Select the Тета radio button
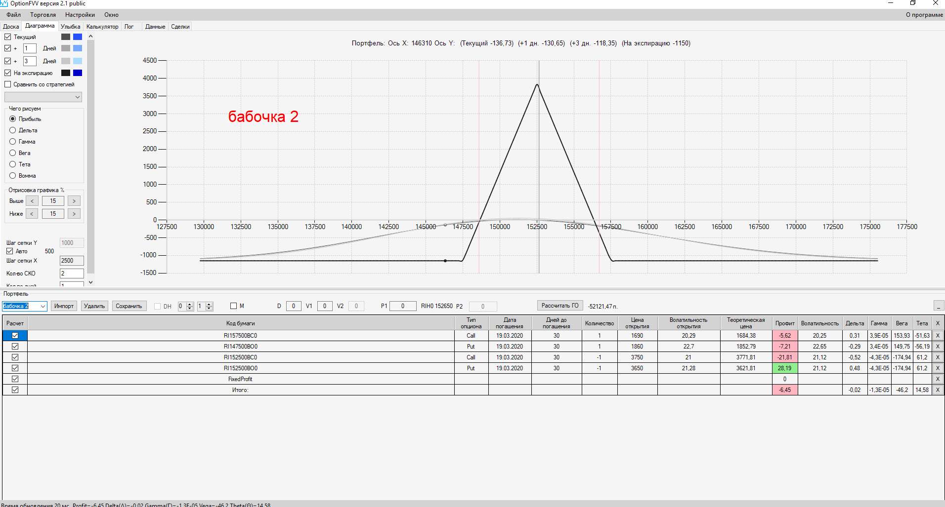Screen dimensions: 945x507 (13, 164)
